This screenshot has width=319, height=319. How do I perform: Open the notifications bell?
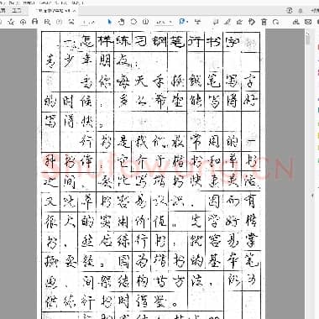(301, 11)
